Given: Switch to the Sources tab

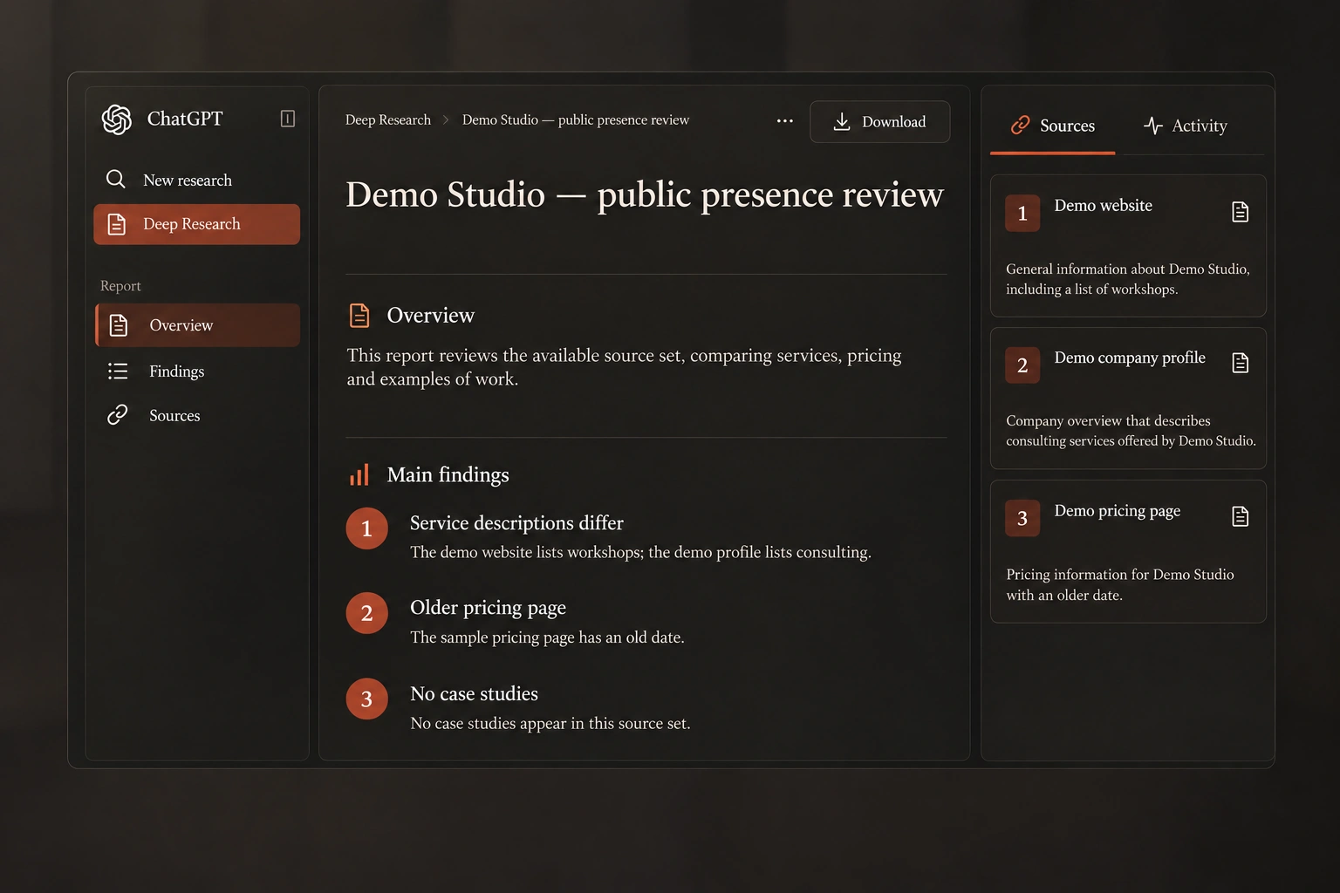Looking at the screenshot, I should (x=1052, y=126).
